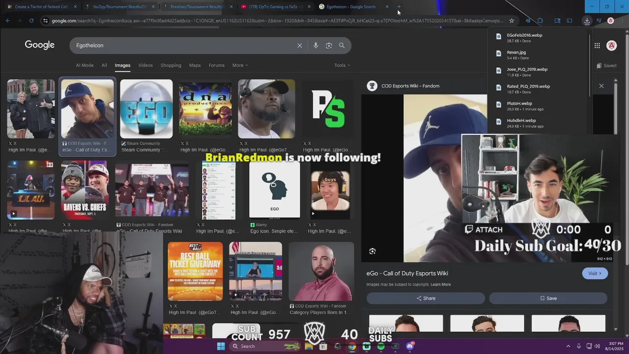Screen dimensions: 629x354
Task: Share the selected image
Action: point(426,298)
